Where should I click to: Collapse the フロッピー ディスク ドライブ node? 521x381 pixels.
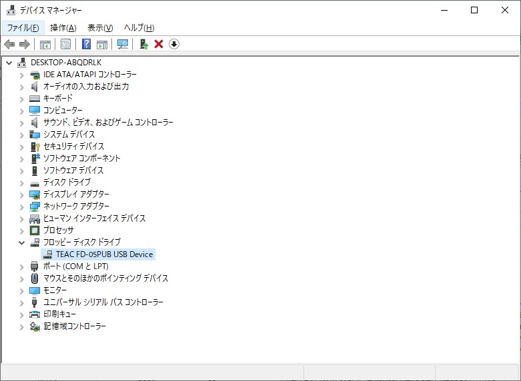pyautogui.click(x=21, y=242)
